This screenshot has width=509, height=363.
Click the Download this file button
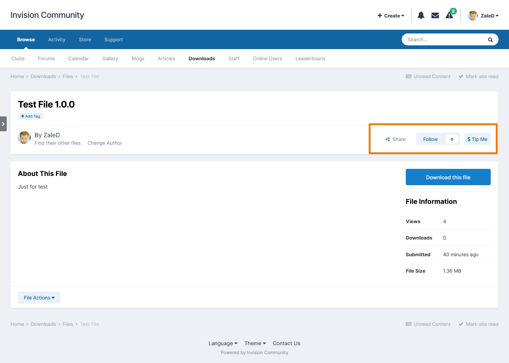click(x=448, y=177)
